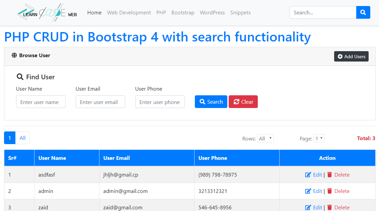The width and height of the screenshot is (379, 211).
Task: Switch to the Bootstrap nav item
Action: pos(183,12)
